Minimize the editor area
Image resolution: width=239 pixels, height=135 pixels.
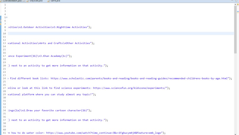tap(232, 1)
